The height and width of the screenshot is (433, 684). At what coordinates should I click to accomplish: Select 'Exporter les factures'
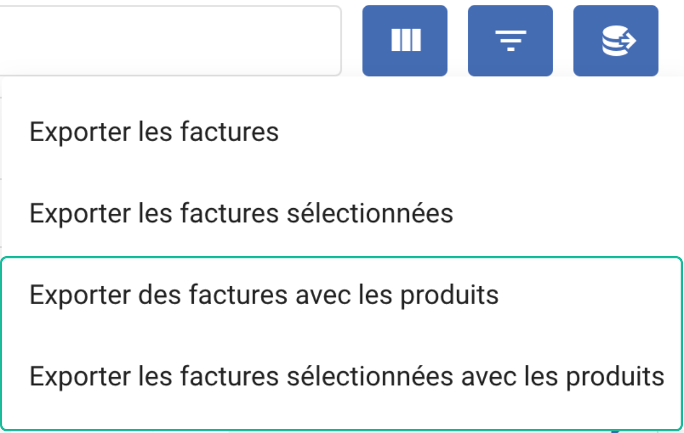[154, 133]
